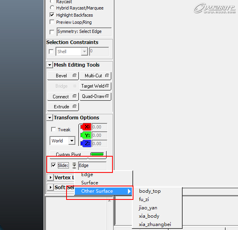Open the World transform space dropdown
This screenshot has width=238, height=230.
tap(72, 141)
